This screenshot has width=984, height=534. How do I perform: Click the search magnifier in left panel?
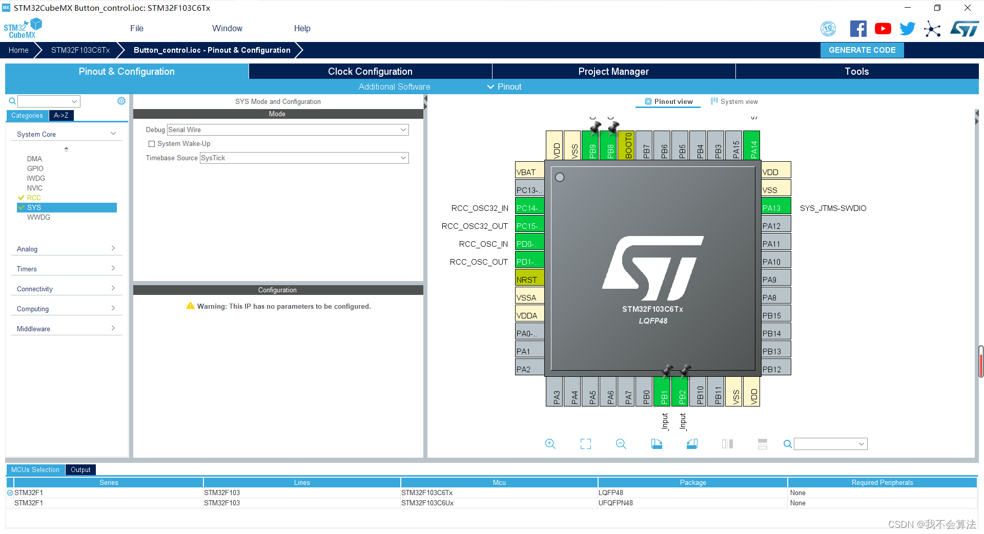tap(12, 101)
